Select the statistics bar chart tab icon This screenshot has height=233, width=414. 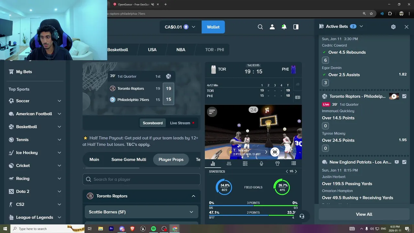tap(213, 164)
